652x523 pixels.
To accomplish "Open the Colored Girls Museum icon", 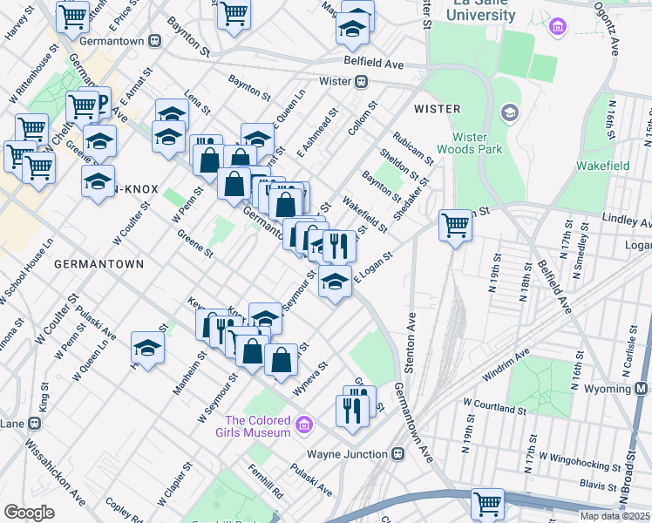I will pos(303,425).
